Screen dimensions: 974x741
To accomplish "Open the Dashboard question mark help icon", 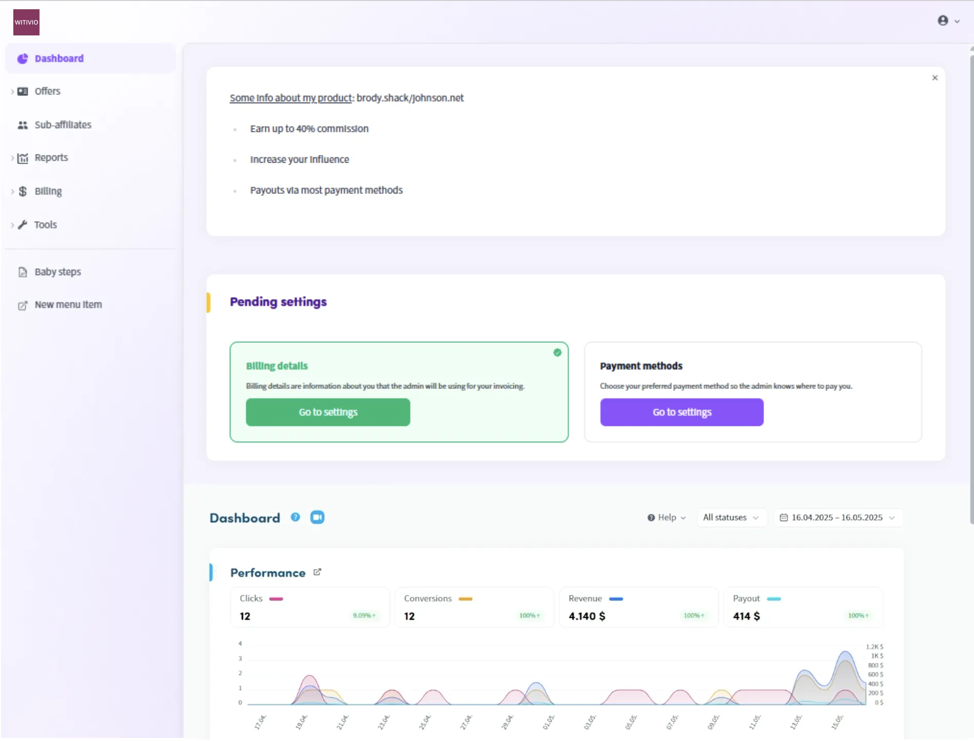I will tap(295, 517).
